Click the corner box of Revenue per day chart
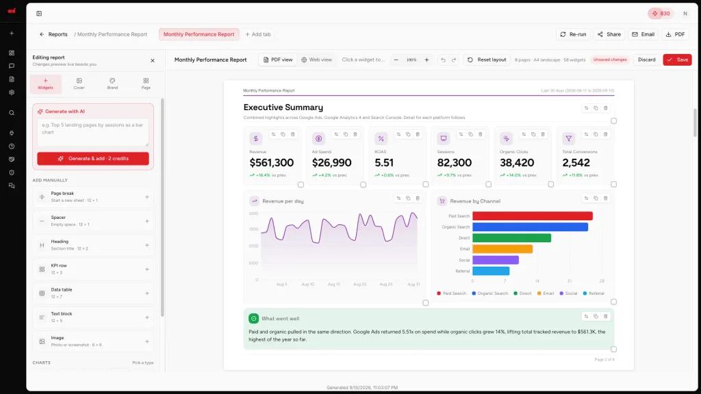The height and width of the screenshot is (394, 701). 426,303
